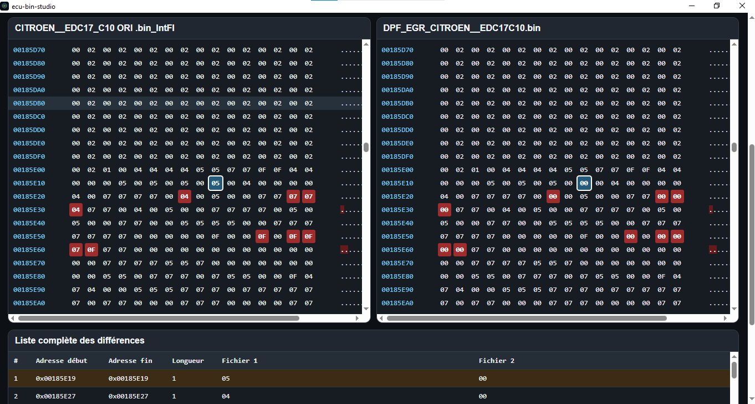The width and height of the screenshot is (755, 404).
Task: Click the up arrow of the differences list scrollbar
Action: point(734,357)
